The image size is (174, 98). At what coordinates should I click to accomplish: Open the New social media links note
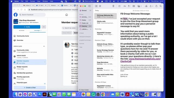[105, 75]
